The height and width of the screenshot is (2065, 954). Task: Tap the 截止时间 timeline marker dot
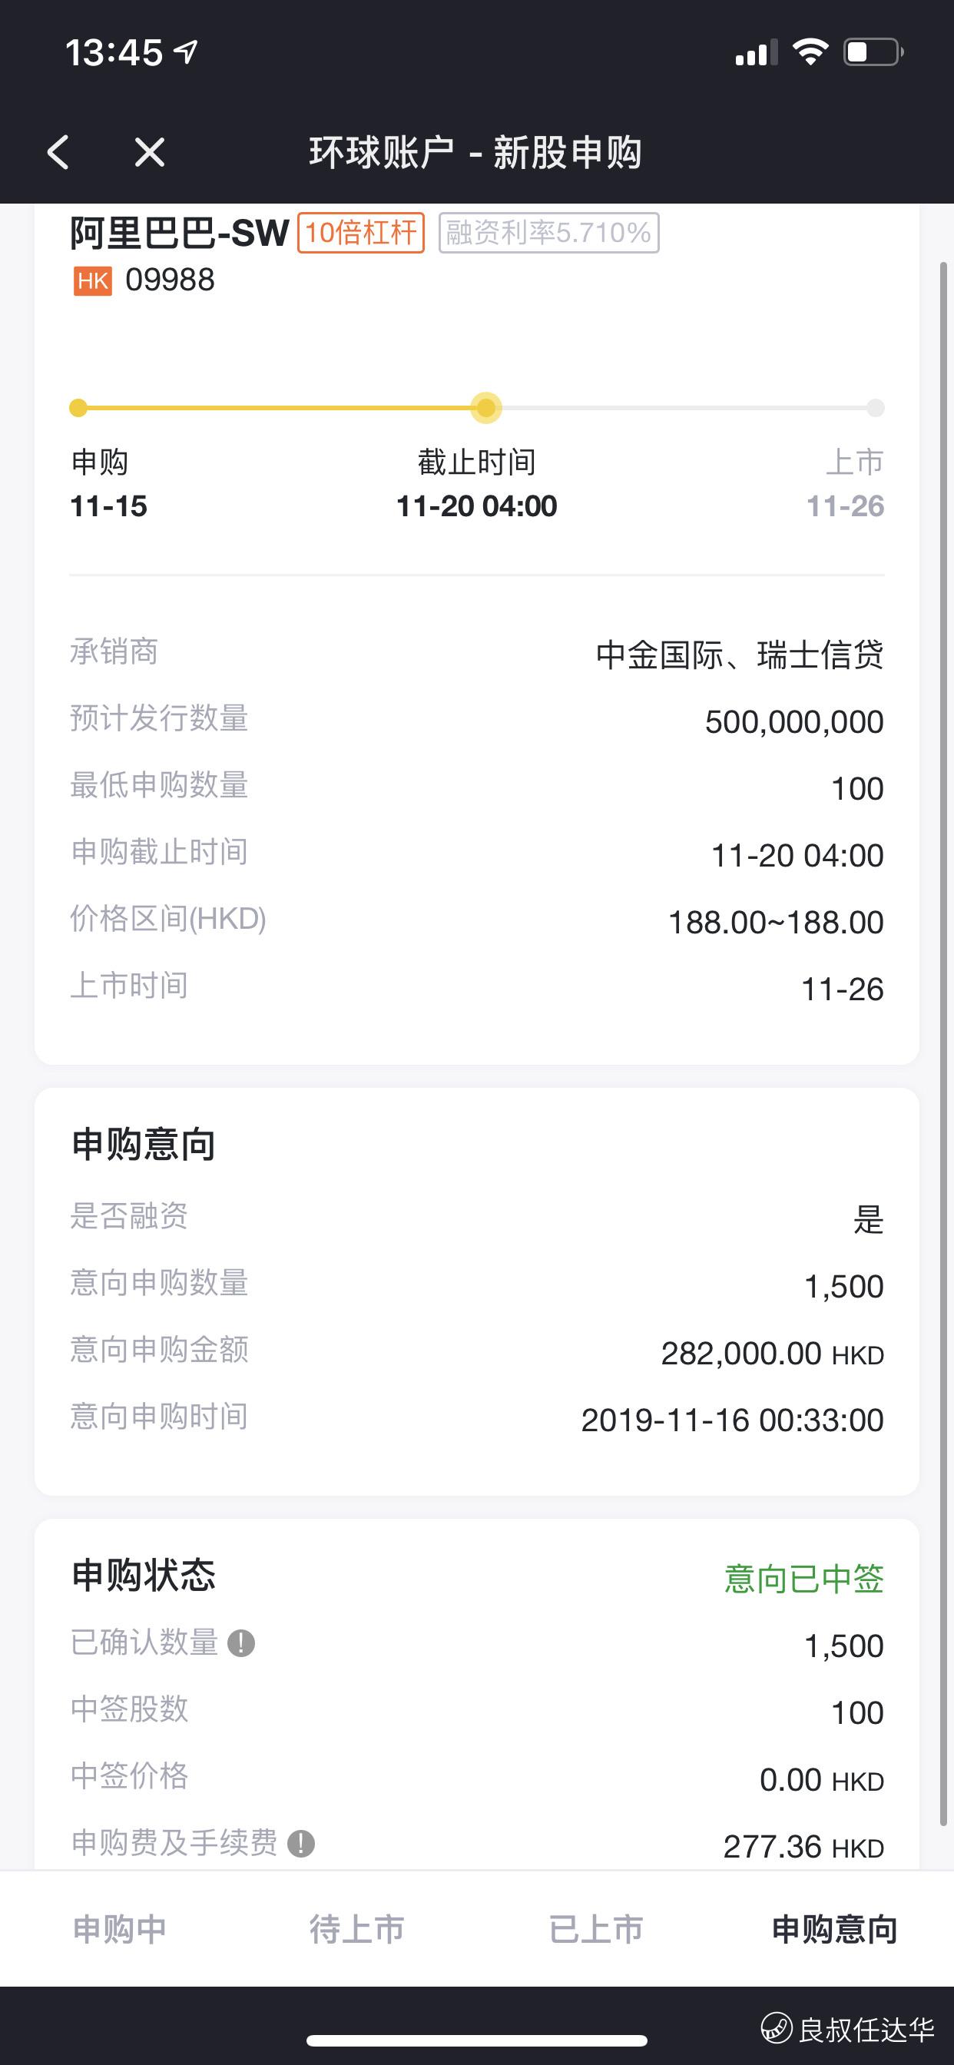(x=485, y=408)
